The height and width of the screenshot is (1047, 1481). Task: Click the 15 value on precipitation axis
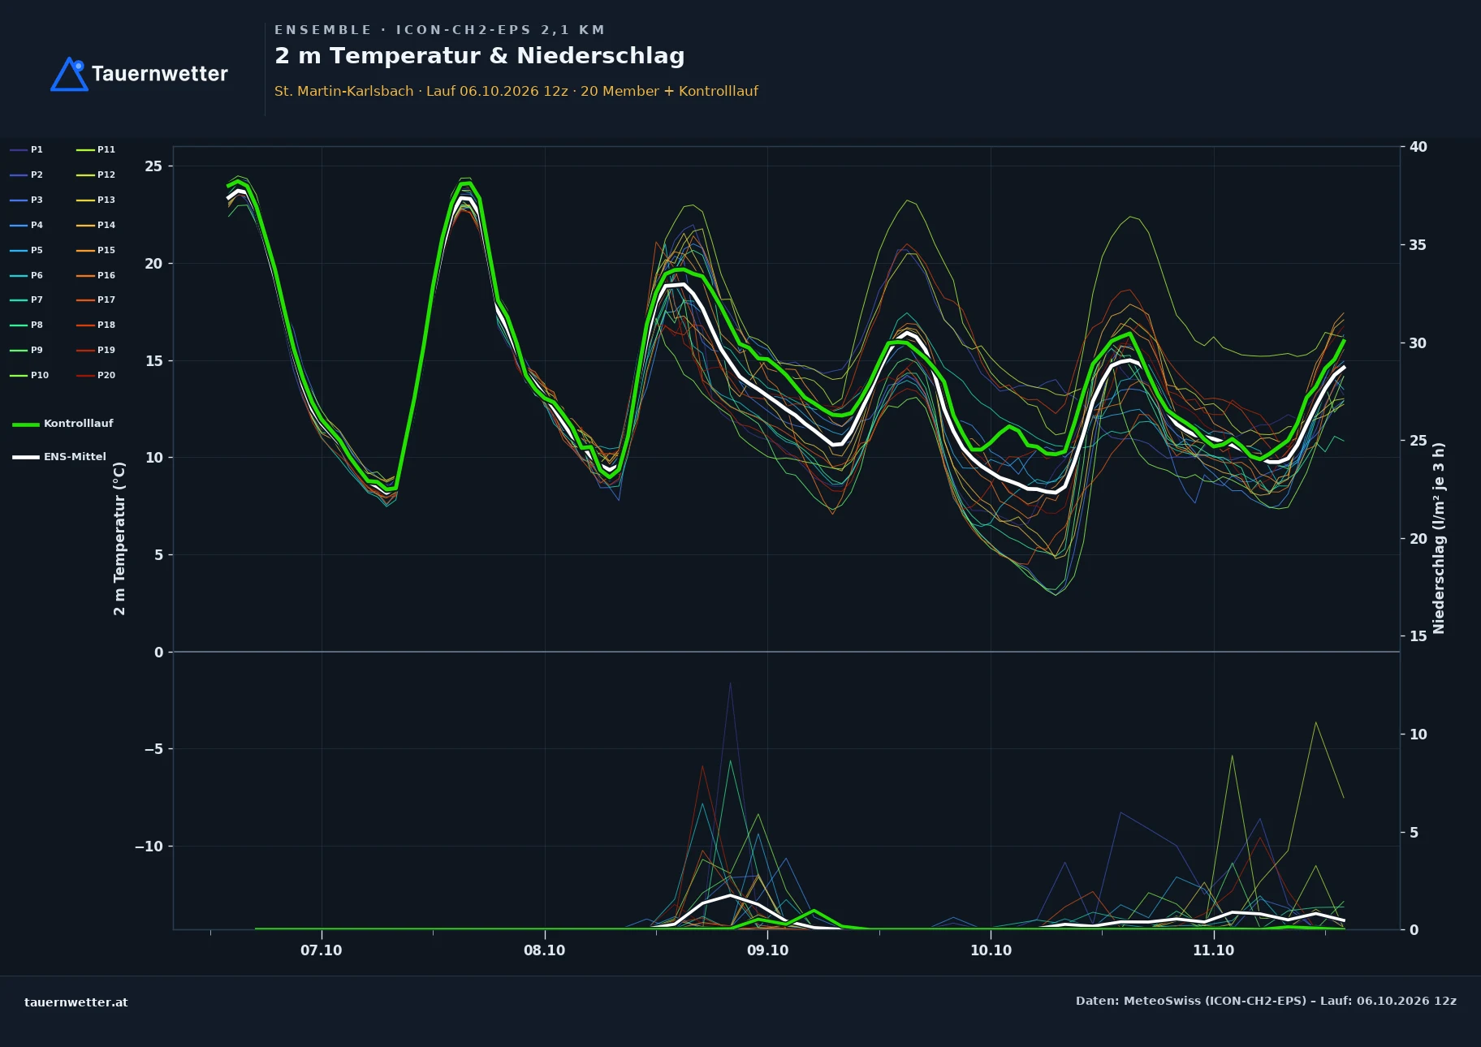tap(1418, 636)
